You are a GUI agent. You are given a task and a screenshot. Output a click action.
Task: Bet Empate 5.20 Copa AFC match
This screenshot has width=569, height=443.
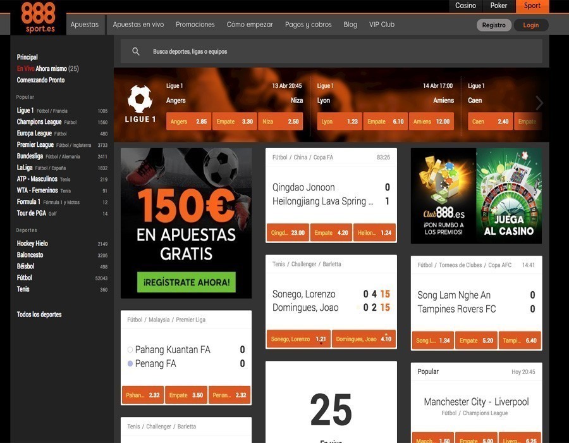point(477,340)
